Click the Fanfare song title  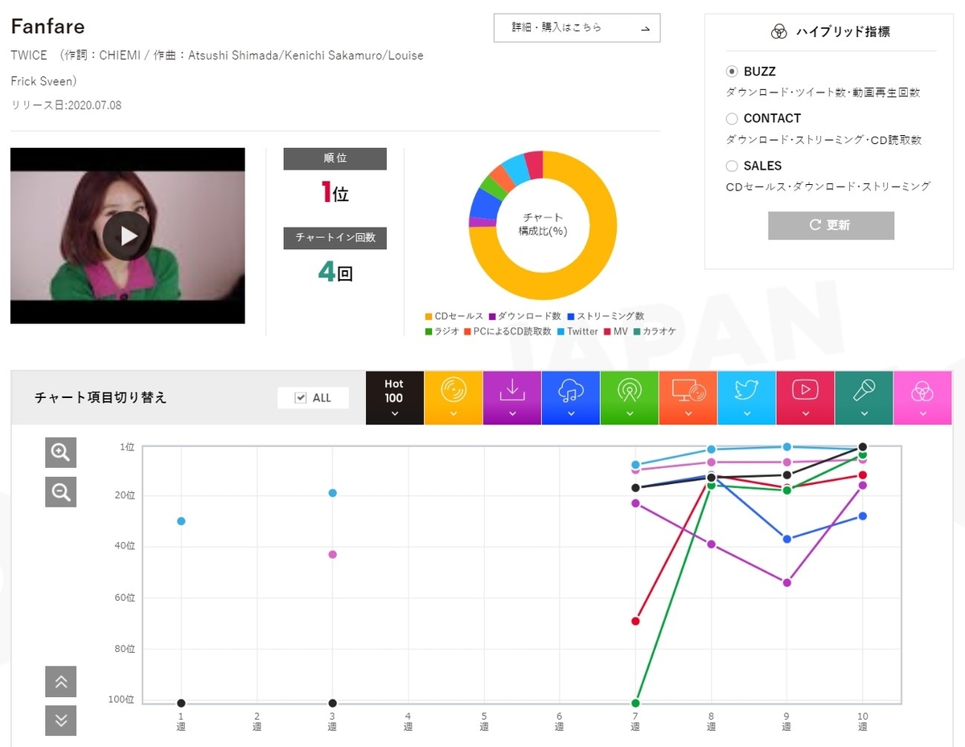[x=47, y=26]
